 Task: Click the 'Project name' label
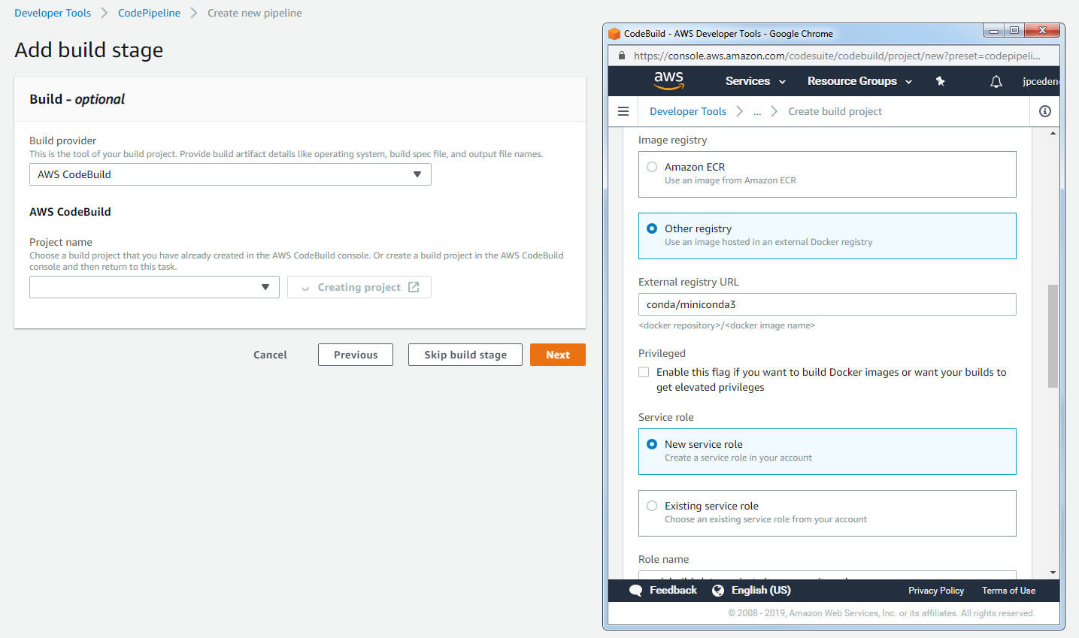pyautogui.click(x=61, y=242)
